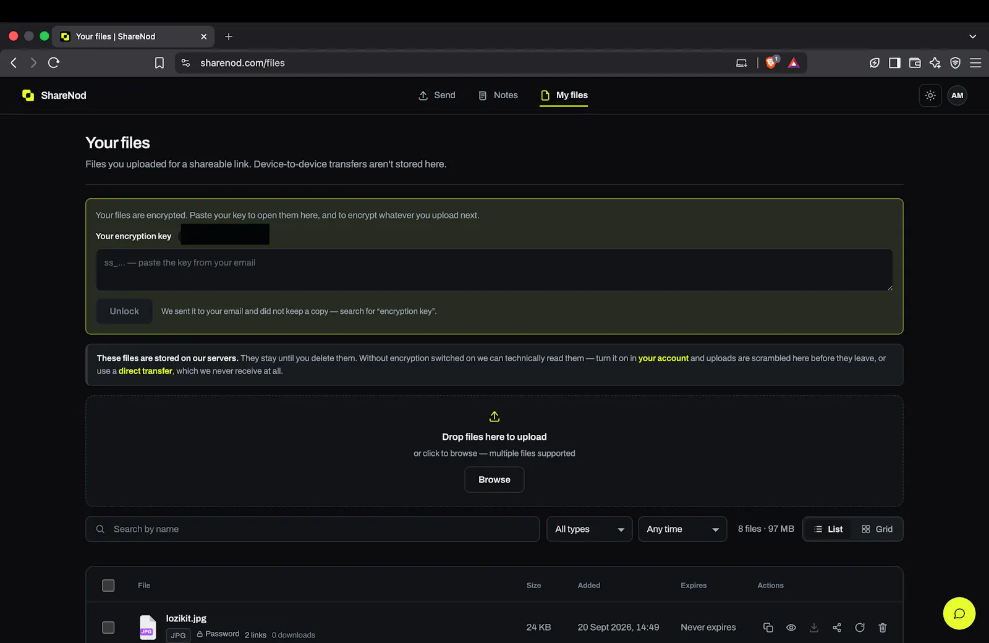This screenshot has width=989, height=643.
Task: Follow the 'direct transfer' link
Action: click(x=145, y=371)
